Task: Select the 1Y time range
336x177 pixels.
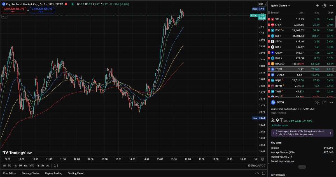Action: point(38,165)
